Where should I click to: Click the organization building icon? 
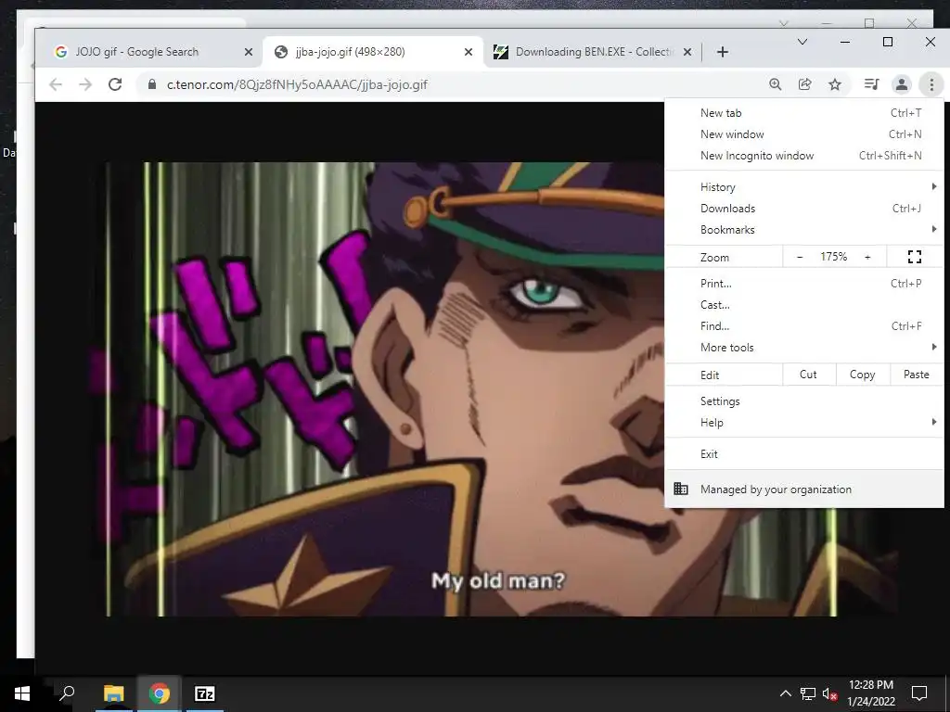[x=681, y=489]
